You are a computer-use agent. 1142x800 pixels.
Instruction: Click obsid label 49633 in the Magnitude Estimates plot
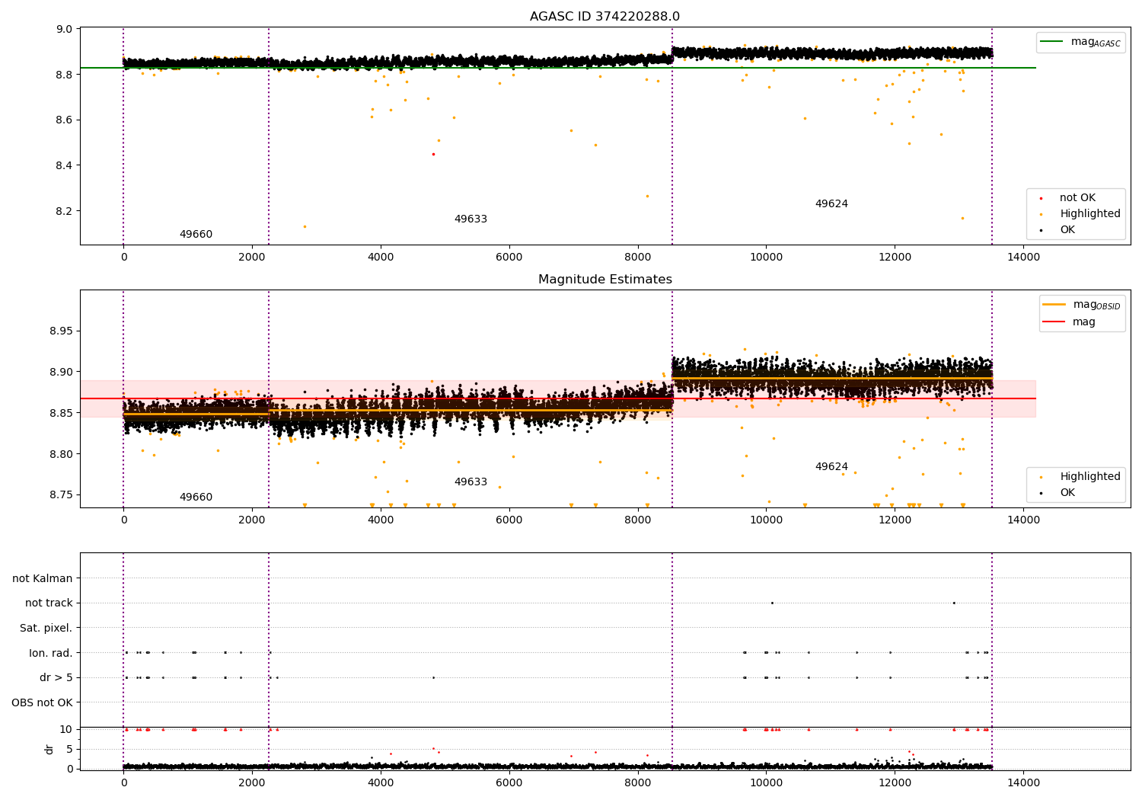pyautogui.click(x=471, y=482)
